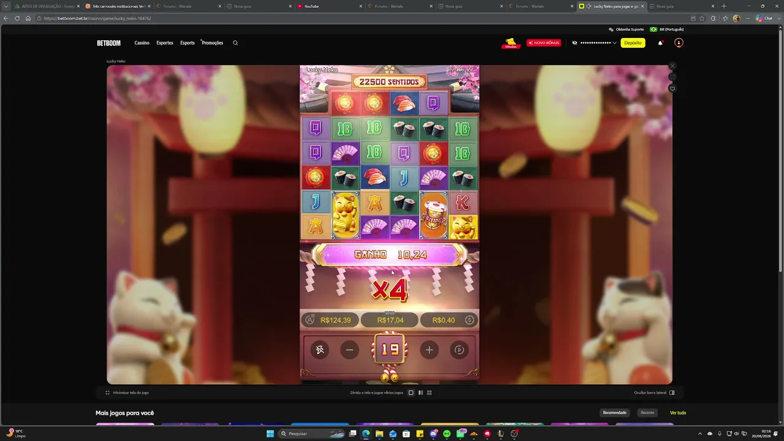Open Microsoft Edge from the taskbar
The height and width of the screenshot is (441, 784).
point(366,434)
